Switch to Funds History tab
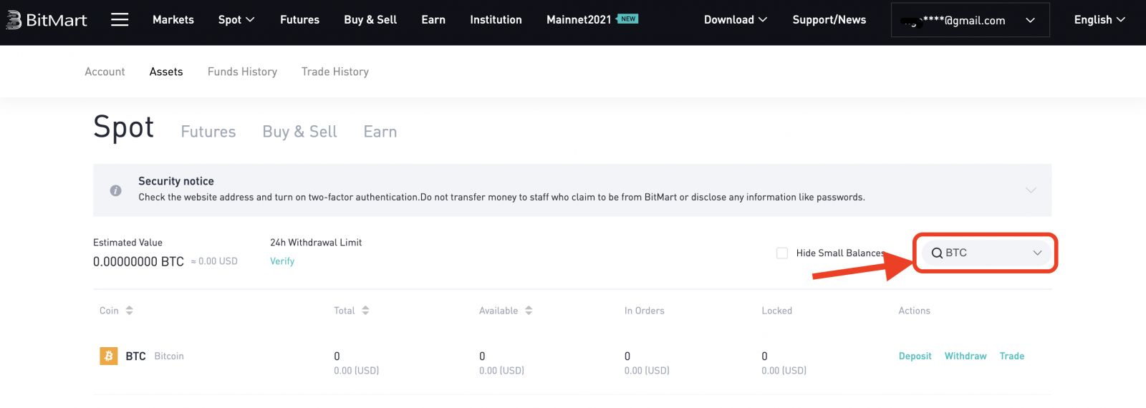The image size is (1146, 408). coord(242,72)
